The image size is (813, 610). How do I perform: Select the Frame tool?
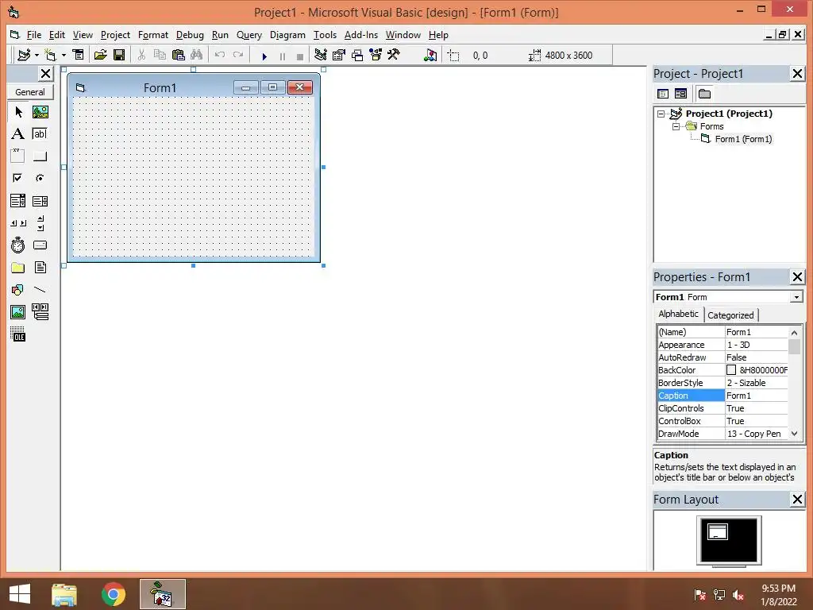[17, 156]
